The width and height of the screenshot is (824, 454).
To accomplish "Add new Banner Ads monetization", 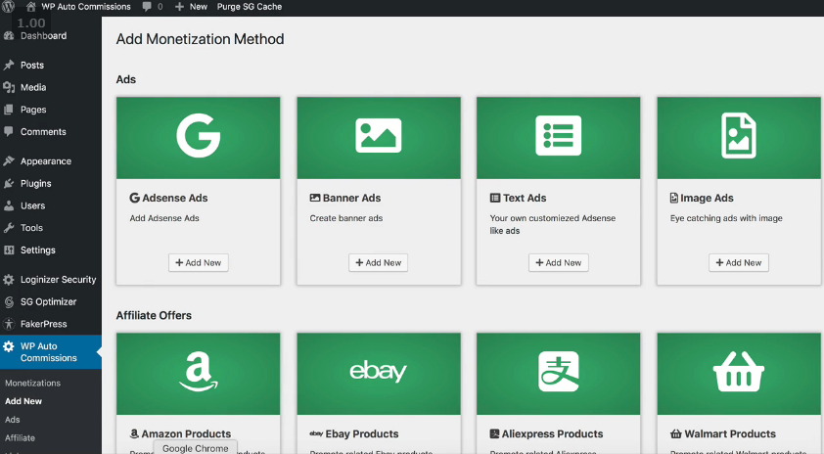I will 379,263.
